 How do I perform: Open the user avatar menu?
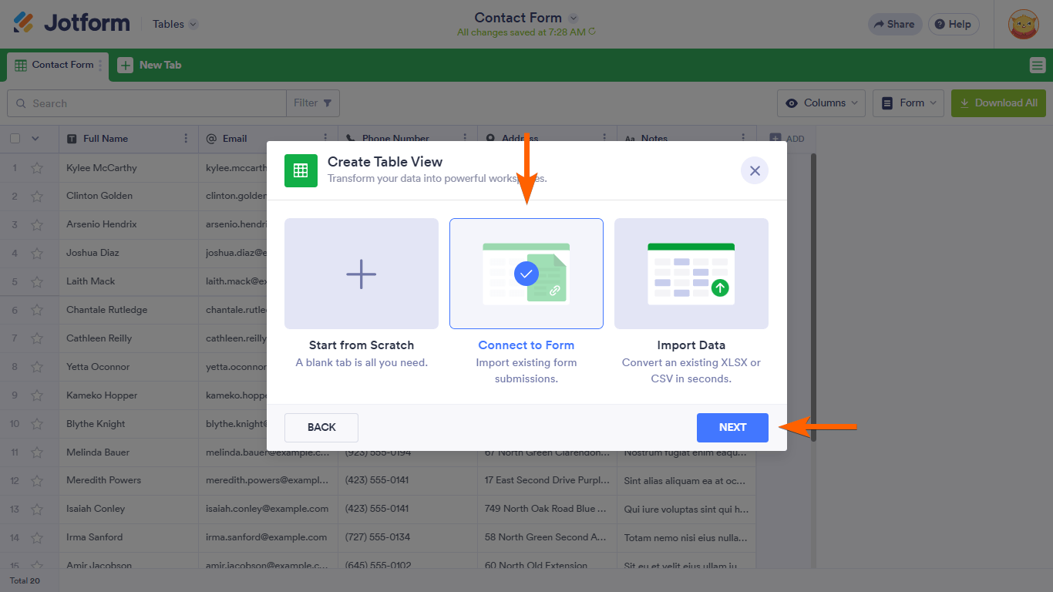coord(1023,24)
